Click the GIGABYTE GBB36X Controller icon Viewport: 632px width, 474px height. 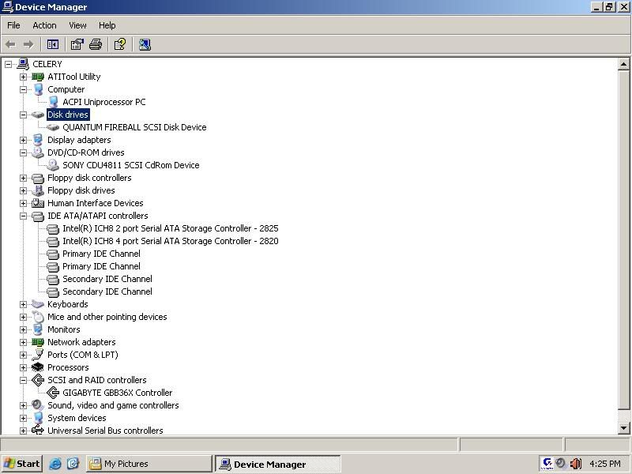53,393
